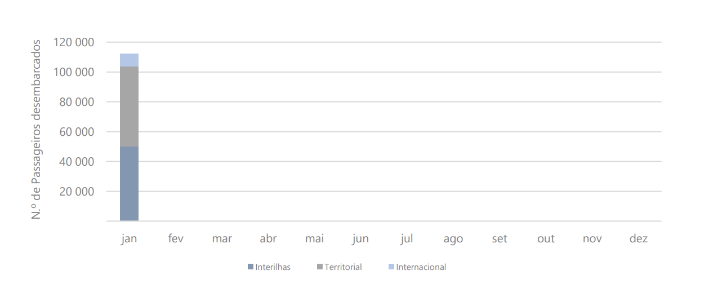Click the 120 000 y-axis value

(x=74, y=42)
